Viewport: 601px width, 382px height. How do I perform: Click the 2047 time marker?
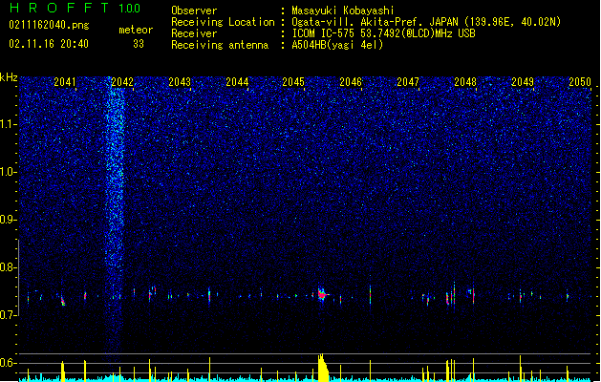click(x=408, y=82)
